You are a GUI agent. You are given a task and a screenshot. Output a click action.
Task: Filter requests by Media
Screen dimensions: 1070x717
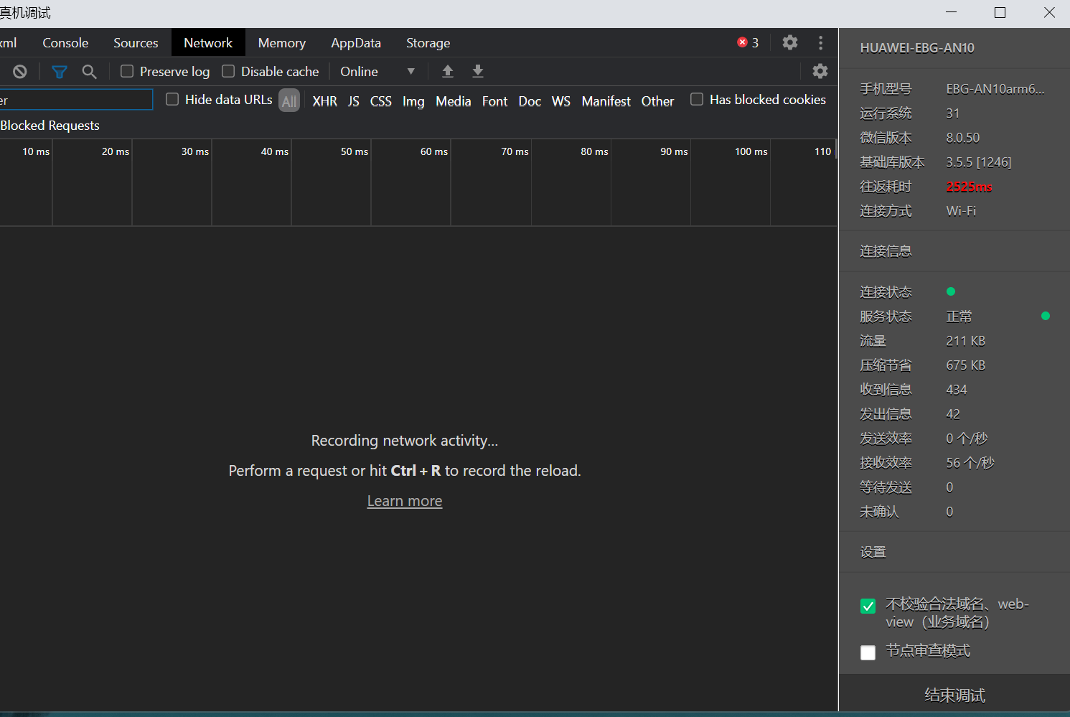click(x=454, y=101)
